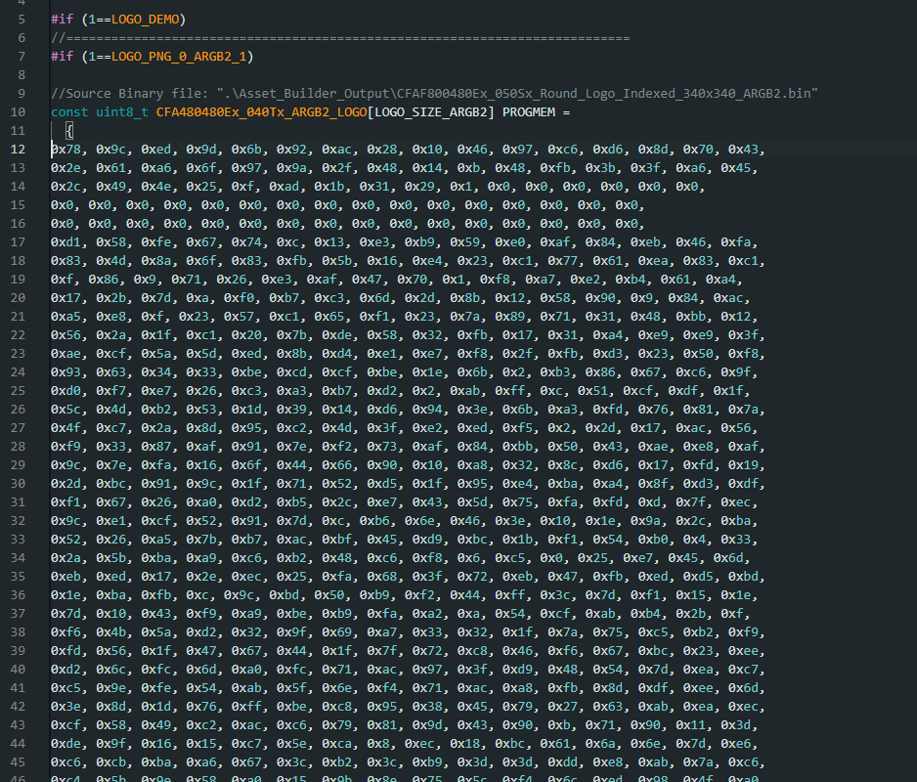Click the CFA480480Ex_040Tx_ARGB2_LOGO array name
This screenshot has width=917, height=782.
coord(261,112)
